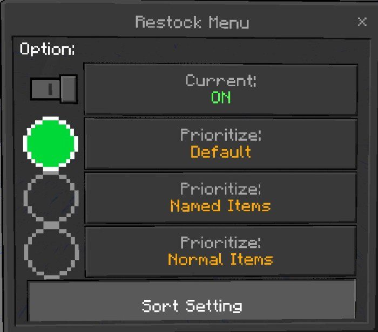Choose the Prioritize: Default option

point(220,143)
